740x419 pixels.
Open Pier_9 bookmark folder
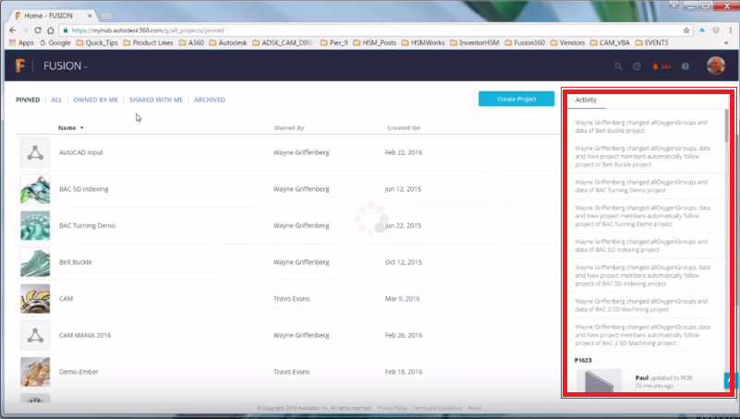[x=334, y=42]
